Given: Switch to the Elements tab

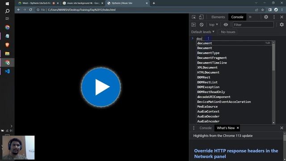Looking at the screenshot, I should pyautogui.click(x=218, y=17).
